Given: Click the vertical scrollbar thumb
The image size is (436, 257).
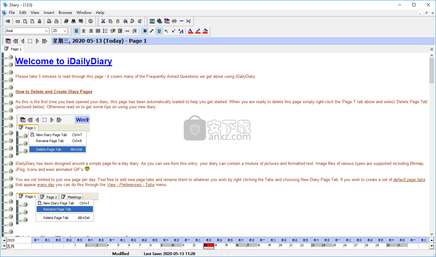Looking at the screenshot, I should pyautogui.click(x=432, y=71).
